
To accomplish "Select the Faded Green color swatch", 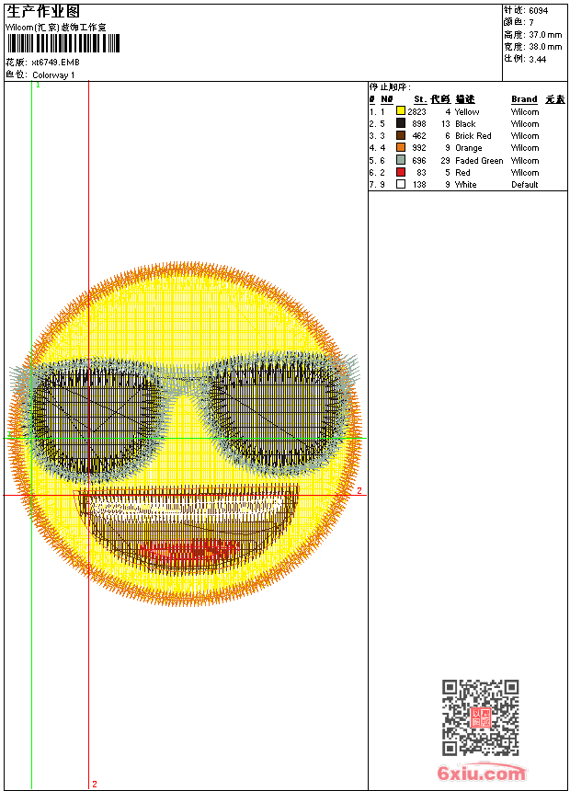I will 401,160.
